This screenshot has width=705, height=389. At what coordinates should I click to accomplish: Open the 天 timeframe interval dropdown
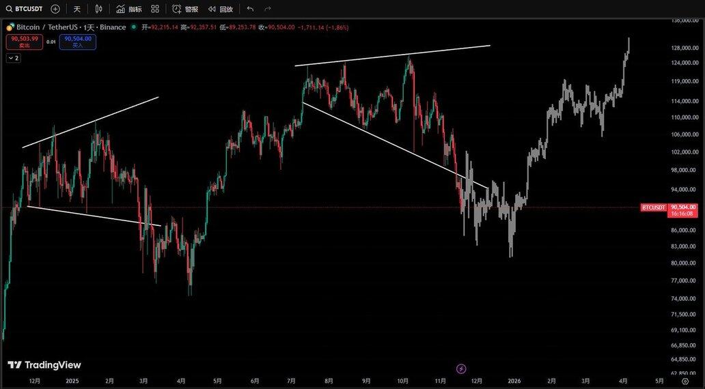pyautogui.click(x=77, y=9)
